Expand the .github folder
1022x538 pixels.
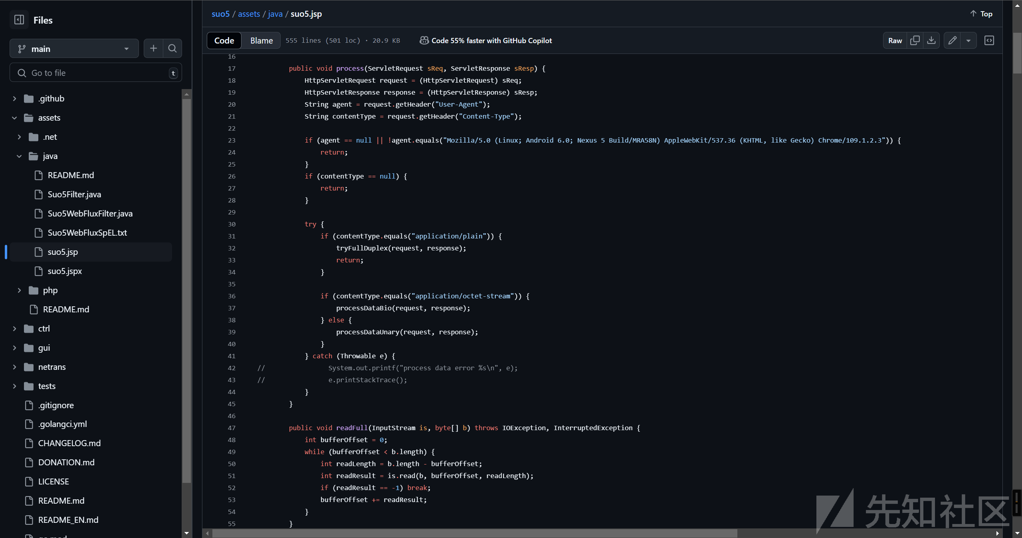click(x=14, y=99)
